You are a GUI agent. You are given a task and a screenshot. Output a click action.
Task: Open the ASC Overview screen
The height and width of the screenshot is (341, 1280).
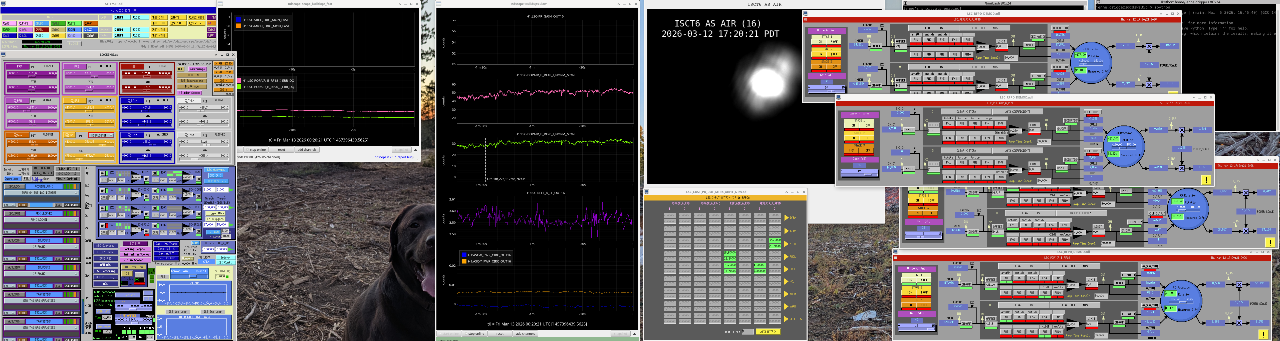point(105,246)
